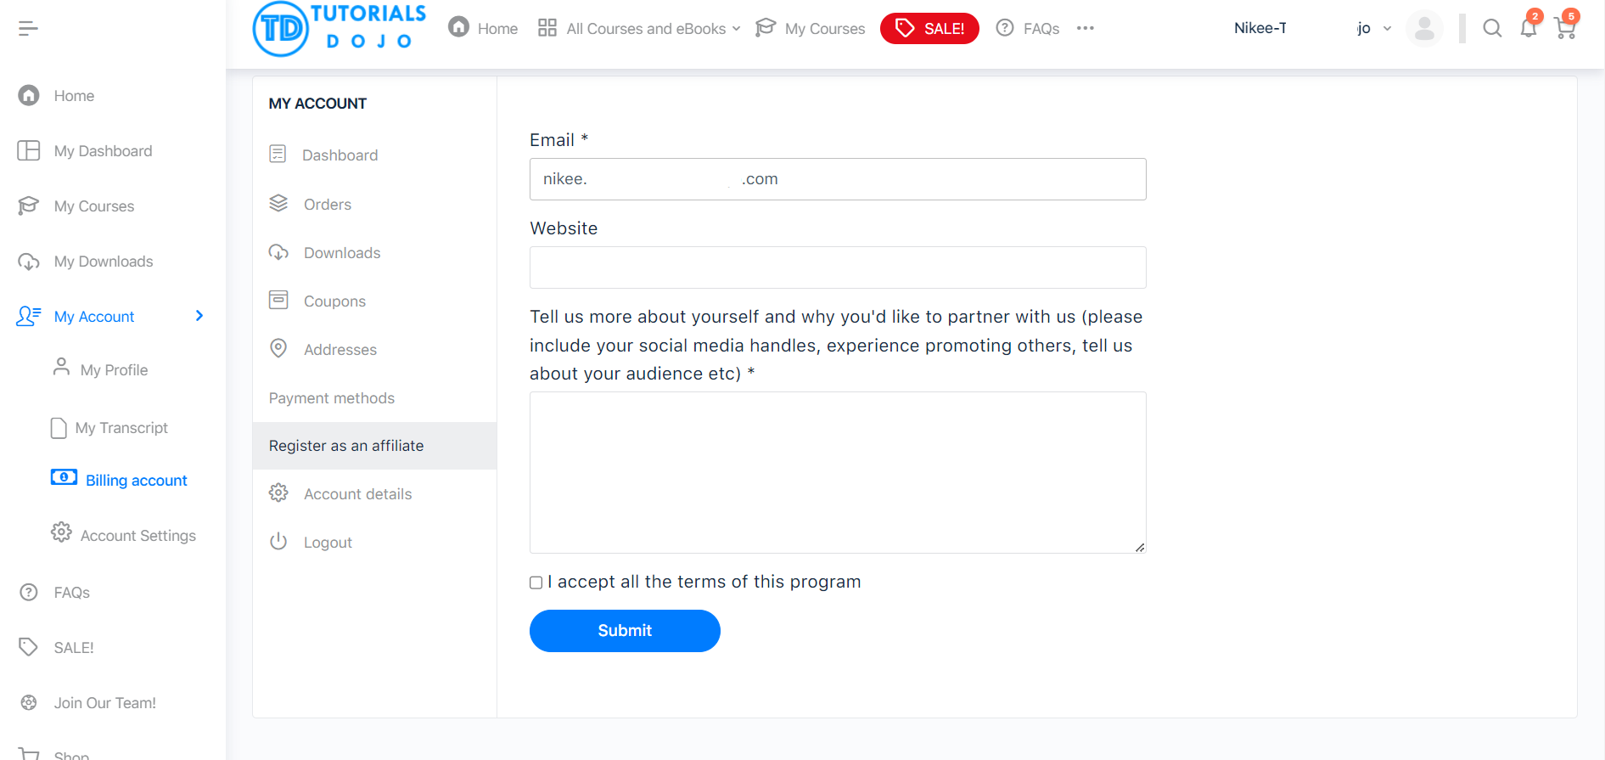Viewport: 1605px width, 760px height.
Task: Open Billing account link in sidebar
Action: pos(136,481)
